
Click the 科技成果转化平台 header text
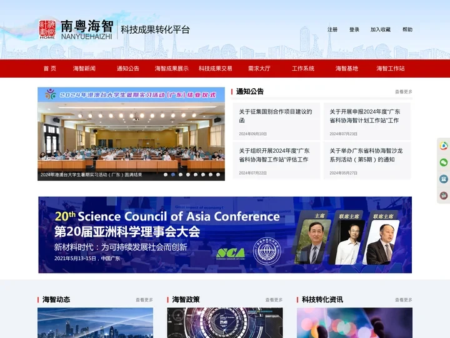coord(155,29)
